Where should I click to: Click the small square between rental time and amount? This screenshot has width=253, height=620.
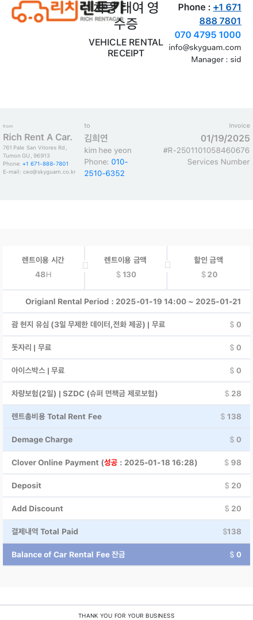(85, 266)
